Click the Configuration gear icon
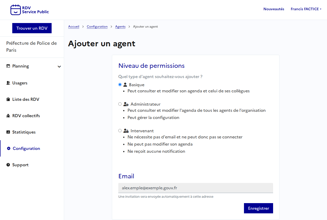Screen dimensions: 327x220 [9, 148]
